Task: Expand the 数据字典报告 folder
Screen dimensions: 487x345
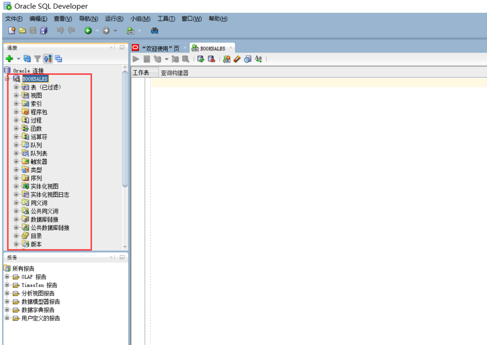Action: 7,310
